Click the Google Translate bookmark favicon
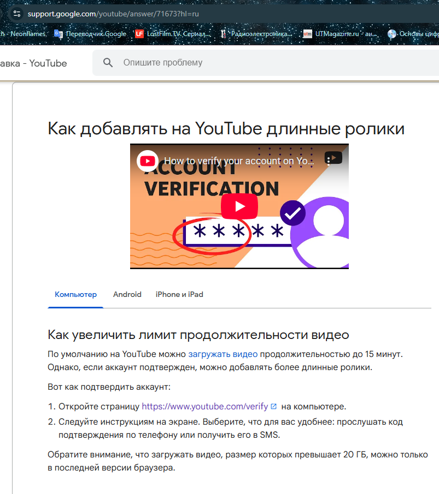 pyautogui.click(x=58, y=34)
